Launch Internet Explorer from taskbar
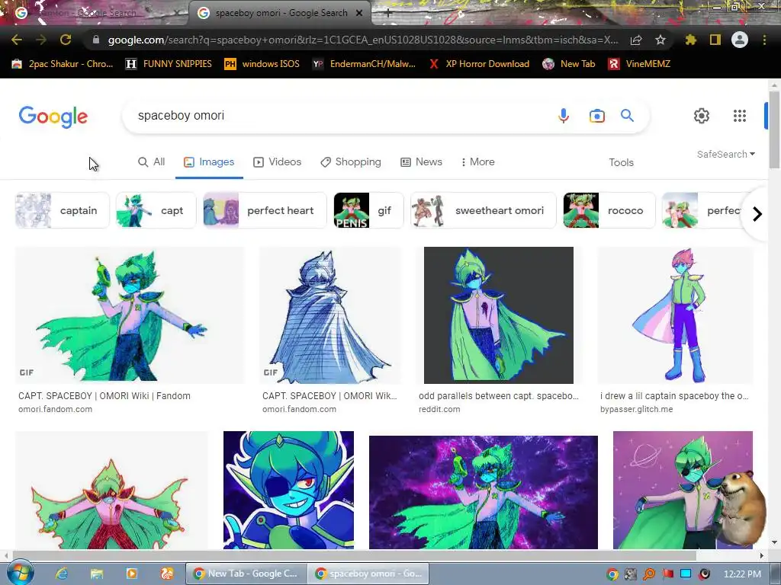The height and width of the screenshot is (585, 781). [62, 574]
